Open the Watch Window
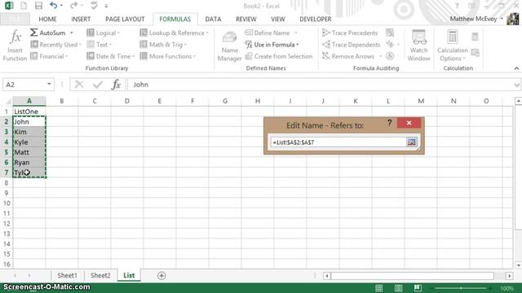This screenshot has width=522, height=293. pos(418,46)
